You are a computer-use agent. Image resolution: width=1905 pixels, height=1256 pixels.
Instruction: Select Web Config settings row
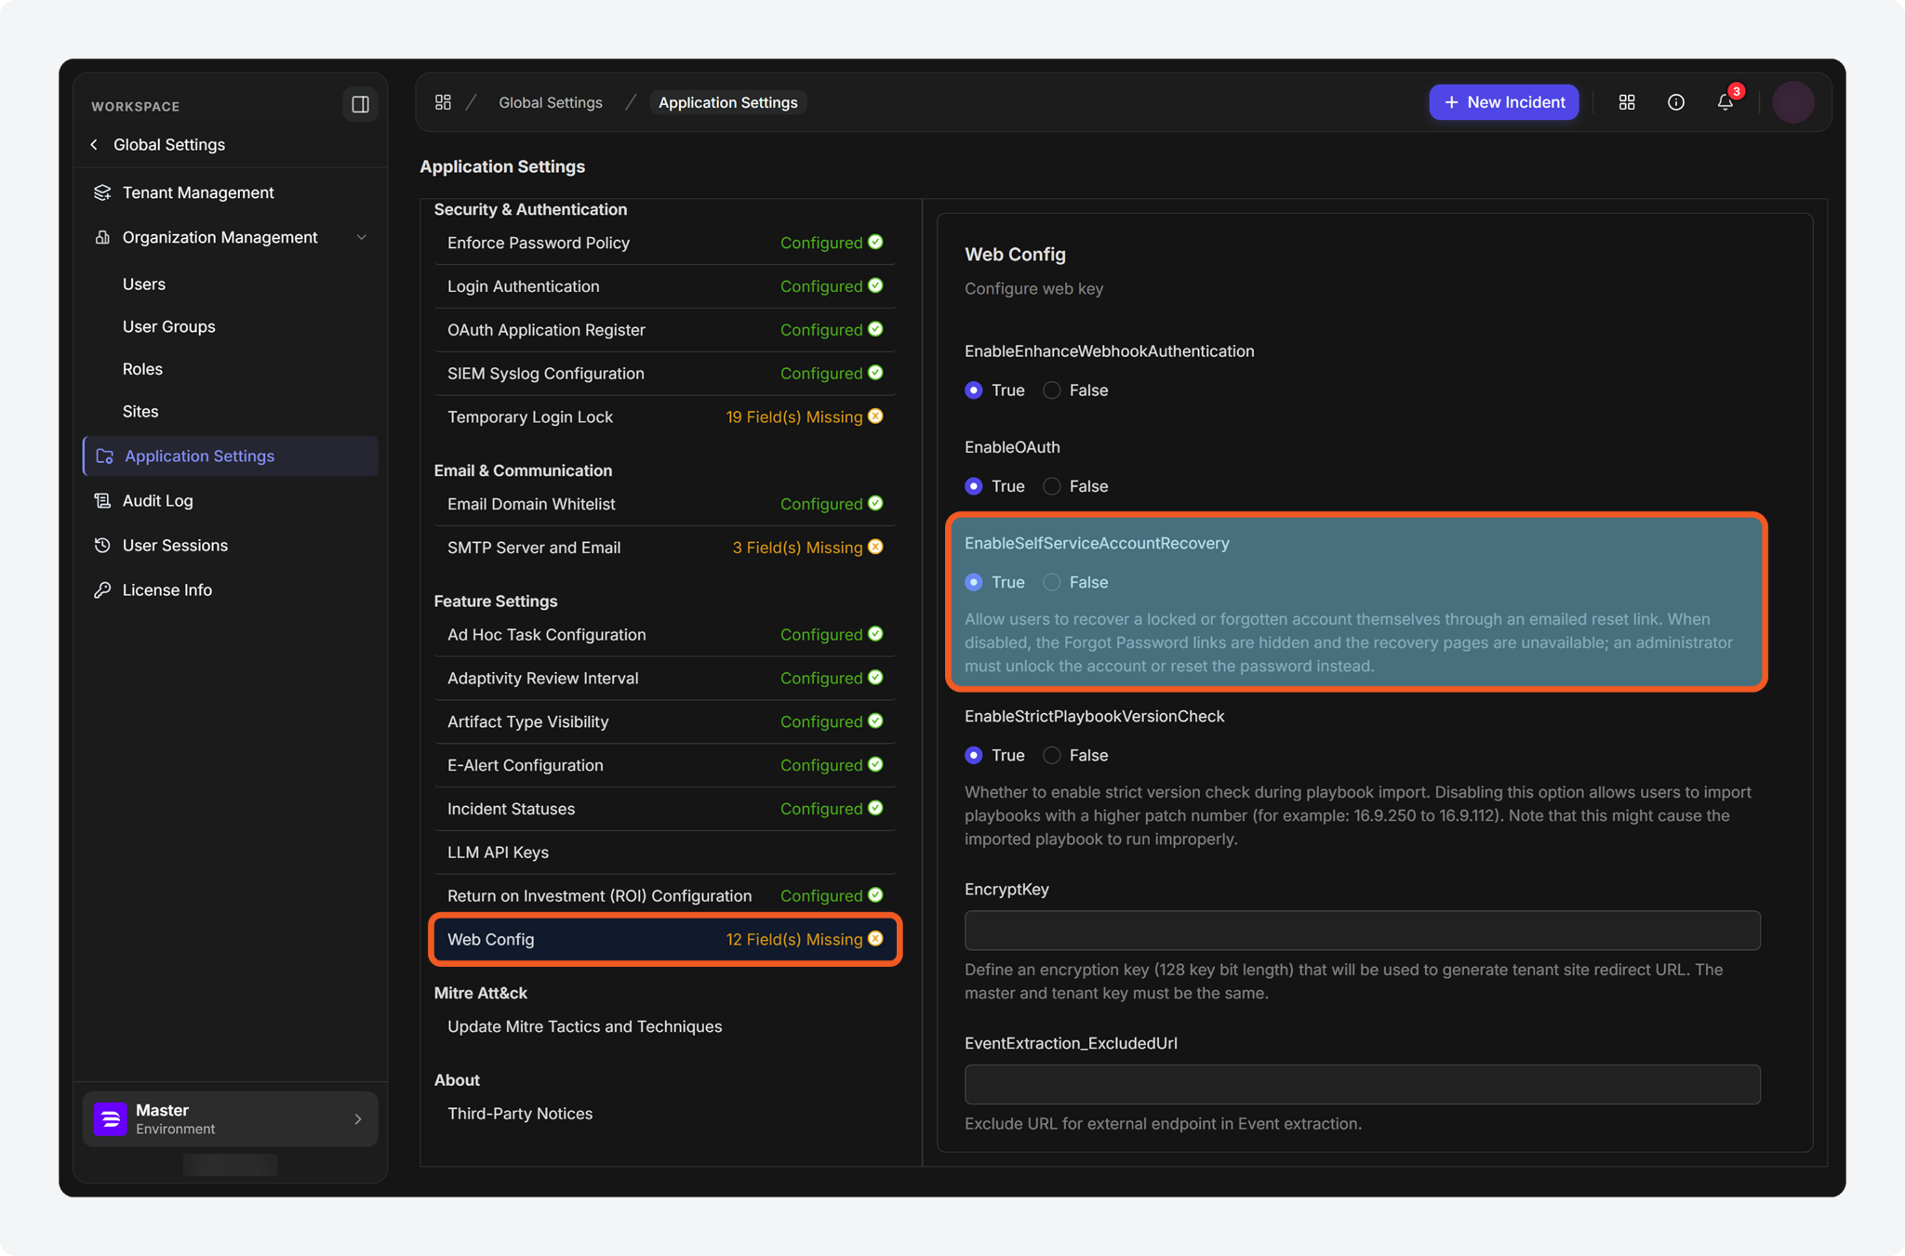tap(664, 939)
